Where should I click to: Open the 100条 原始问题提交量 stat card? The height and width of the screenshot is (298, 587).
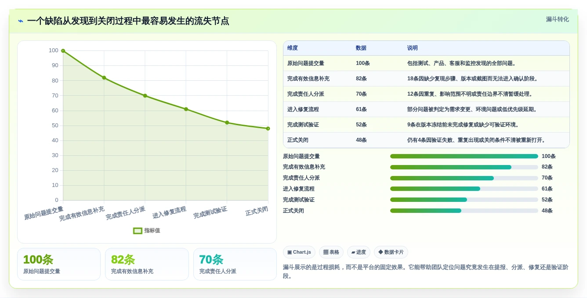point(59,264)
